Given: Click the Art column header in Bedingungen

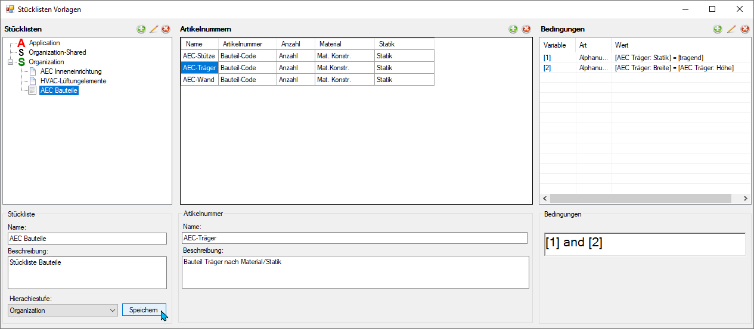Looking at the screenshot, I should [x=594, y=45].
